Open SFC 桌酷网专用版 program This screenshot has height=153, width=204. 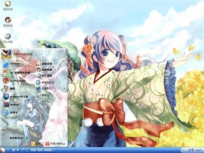click(x=16, y=73)
